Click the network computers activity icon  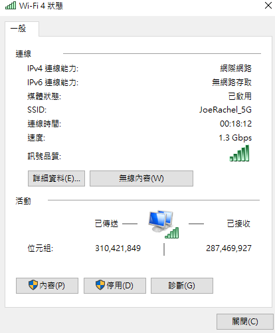(x=163, y=224)
